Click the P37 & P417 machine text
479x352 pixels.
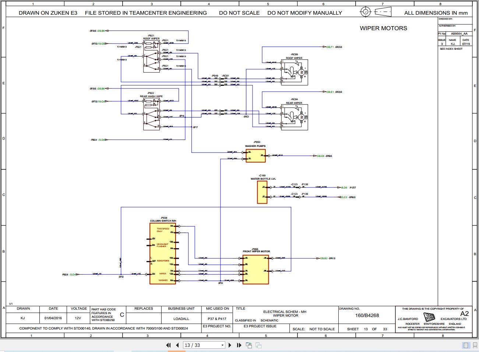click(217, 319)
